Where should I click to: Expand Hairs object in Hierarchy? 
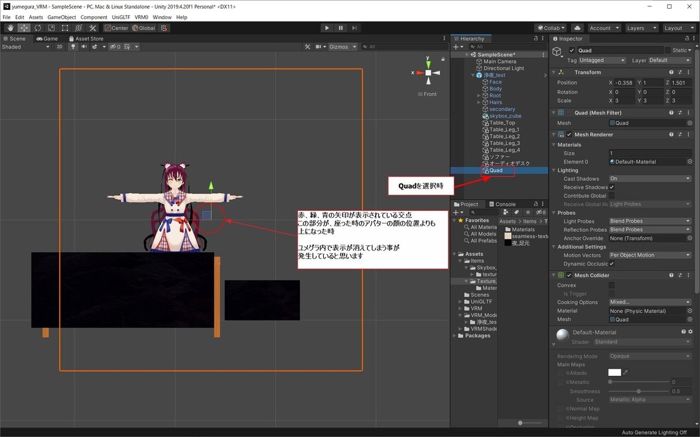coord(479,103)
